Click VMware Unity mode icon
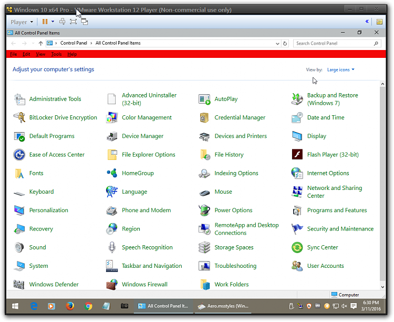Viewport: 394px width, 322px height. click(85, 22)
